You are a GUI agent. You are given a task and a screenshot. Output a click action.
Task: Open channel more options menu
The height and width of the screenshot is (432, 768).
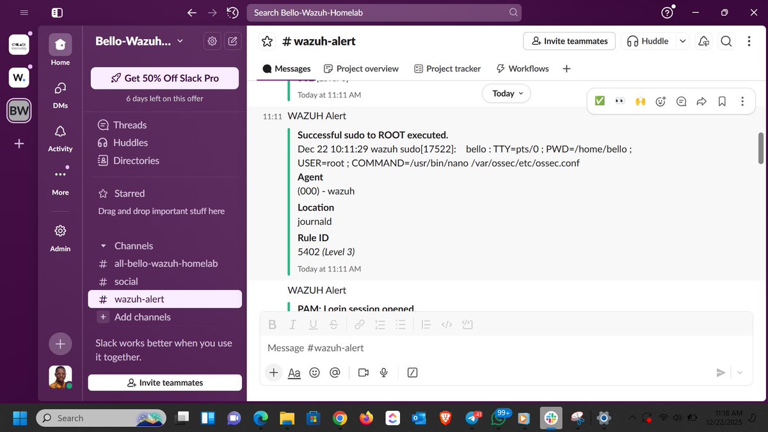tap(749, 41)
